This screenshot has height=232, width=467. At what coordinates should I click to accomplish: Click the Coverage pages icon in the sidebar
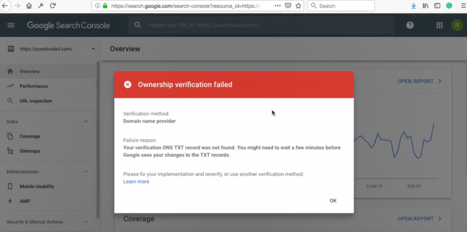point(10,136)
